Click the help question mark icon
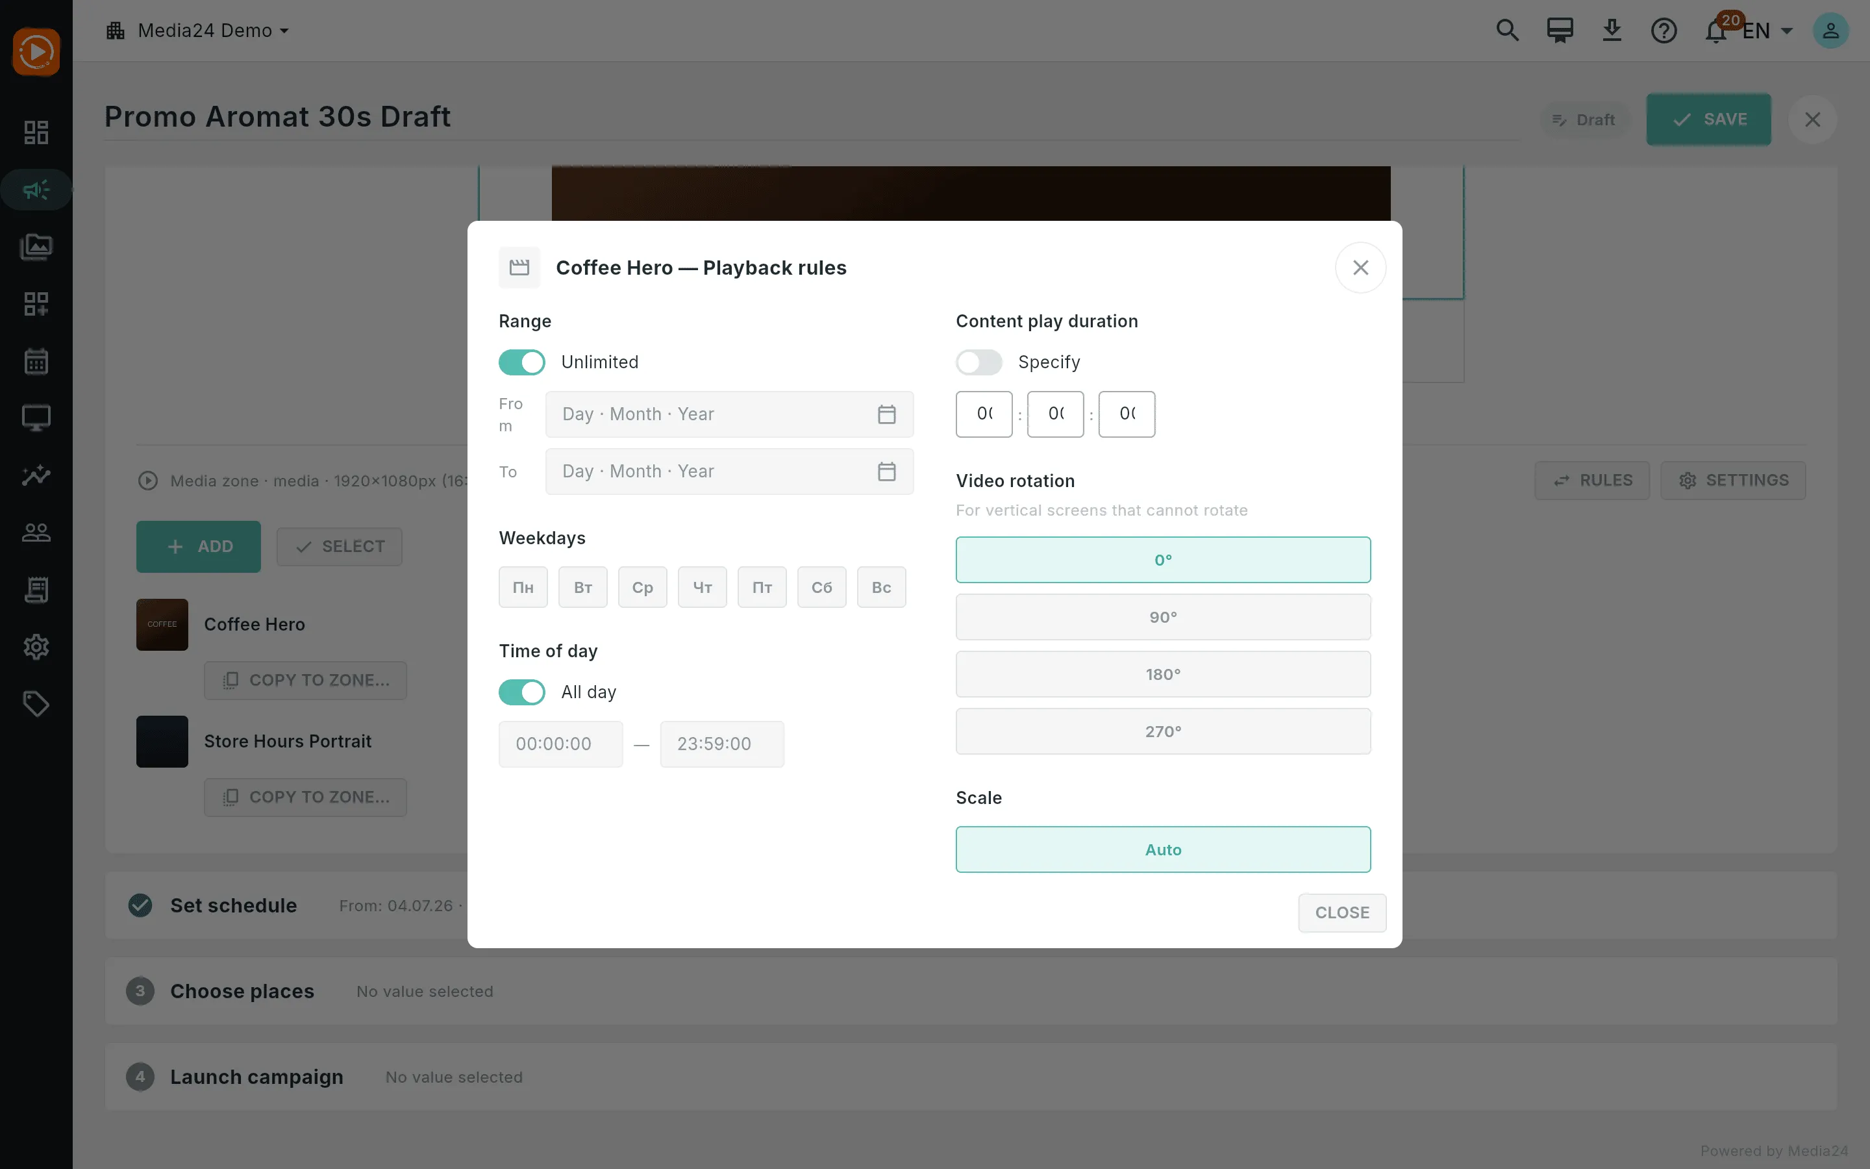The height and width of the screenshot is (1169, 1870). (x=1664, y=31)
